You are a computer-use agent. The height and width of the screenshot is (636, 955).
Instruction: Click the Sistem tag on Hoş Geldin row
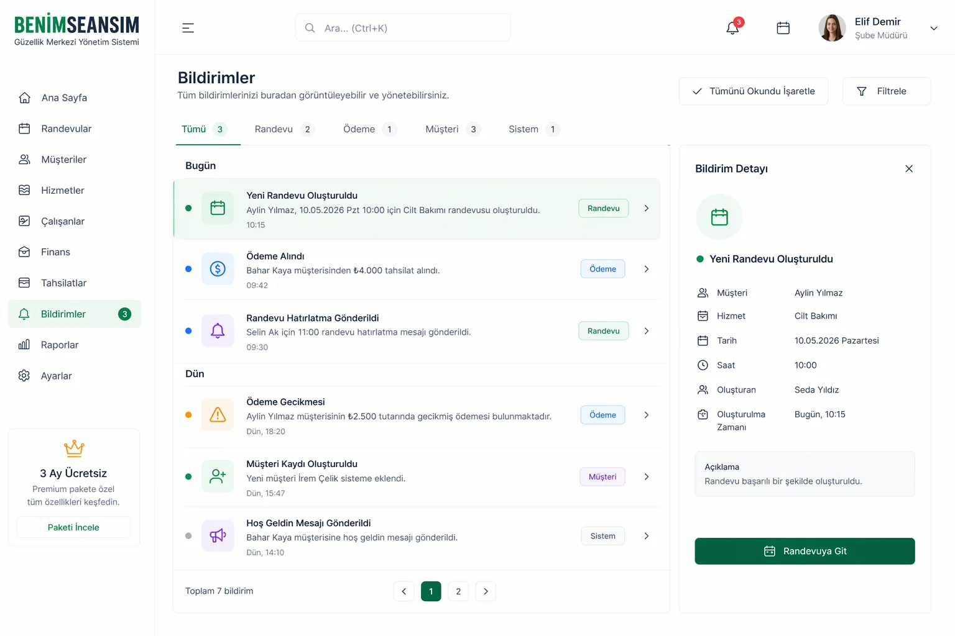[x=603, y=536]
